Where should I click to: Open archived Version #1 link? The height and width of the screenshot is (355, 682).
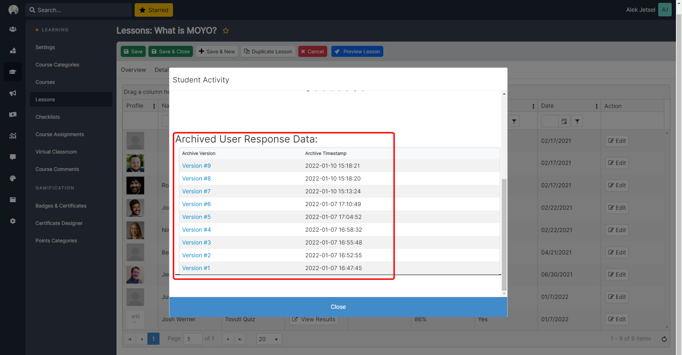(x=196, y=268)
